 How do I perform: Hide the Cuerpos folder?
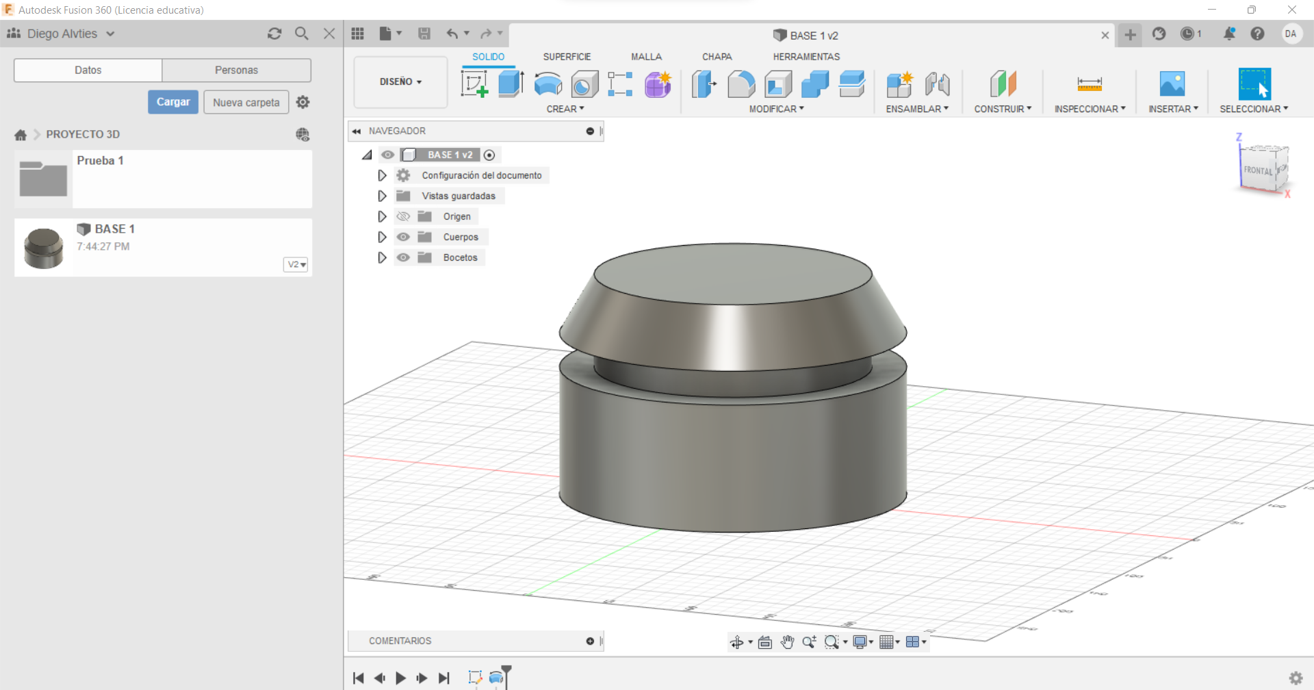pos(404,237)
